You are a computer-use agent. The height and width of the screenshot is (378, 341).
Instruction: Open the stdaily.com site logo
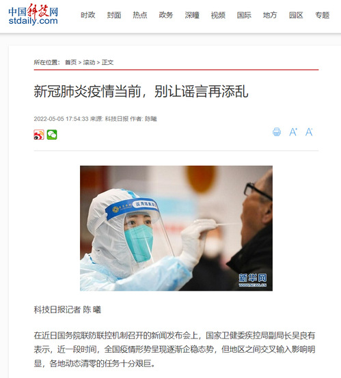click(33, 15)
